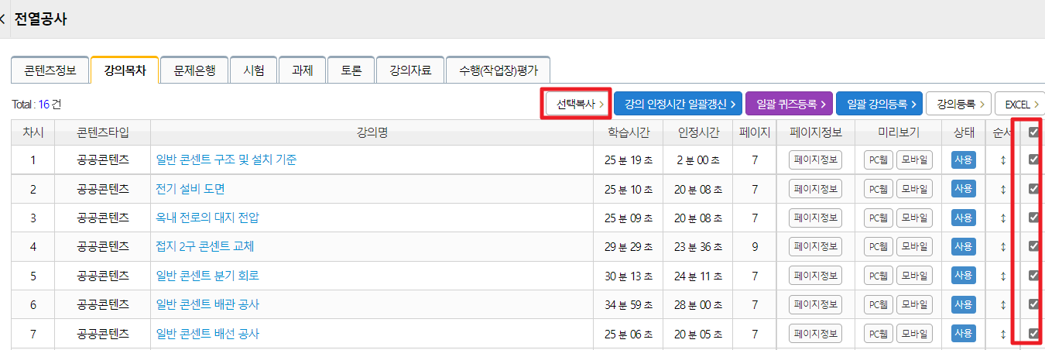The height and width of the screenshot is (350, 1045).
Task: Open lecture link 접지 2구 콘센트 교체
Action: pyautogui.click(x=205, y=247)
